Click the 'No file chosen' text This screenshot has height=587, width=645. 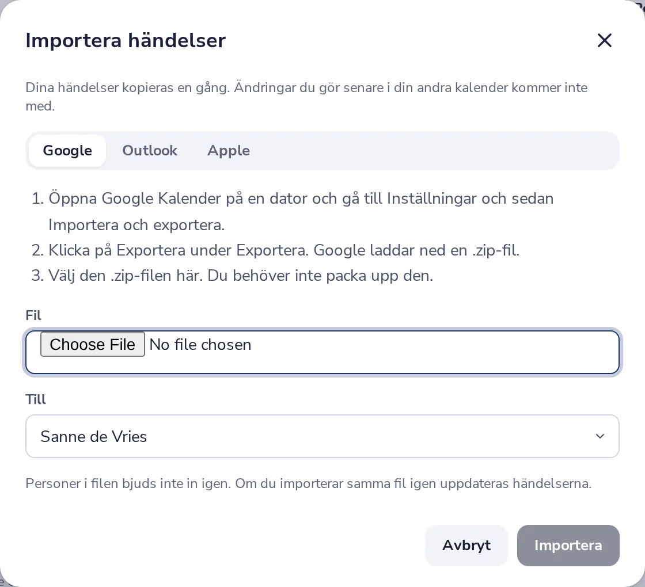click(x=200, y=345)
